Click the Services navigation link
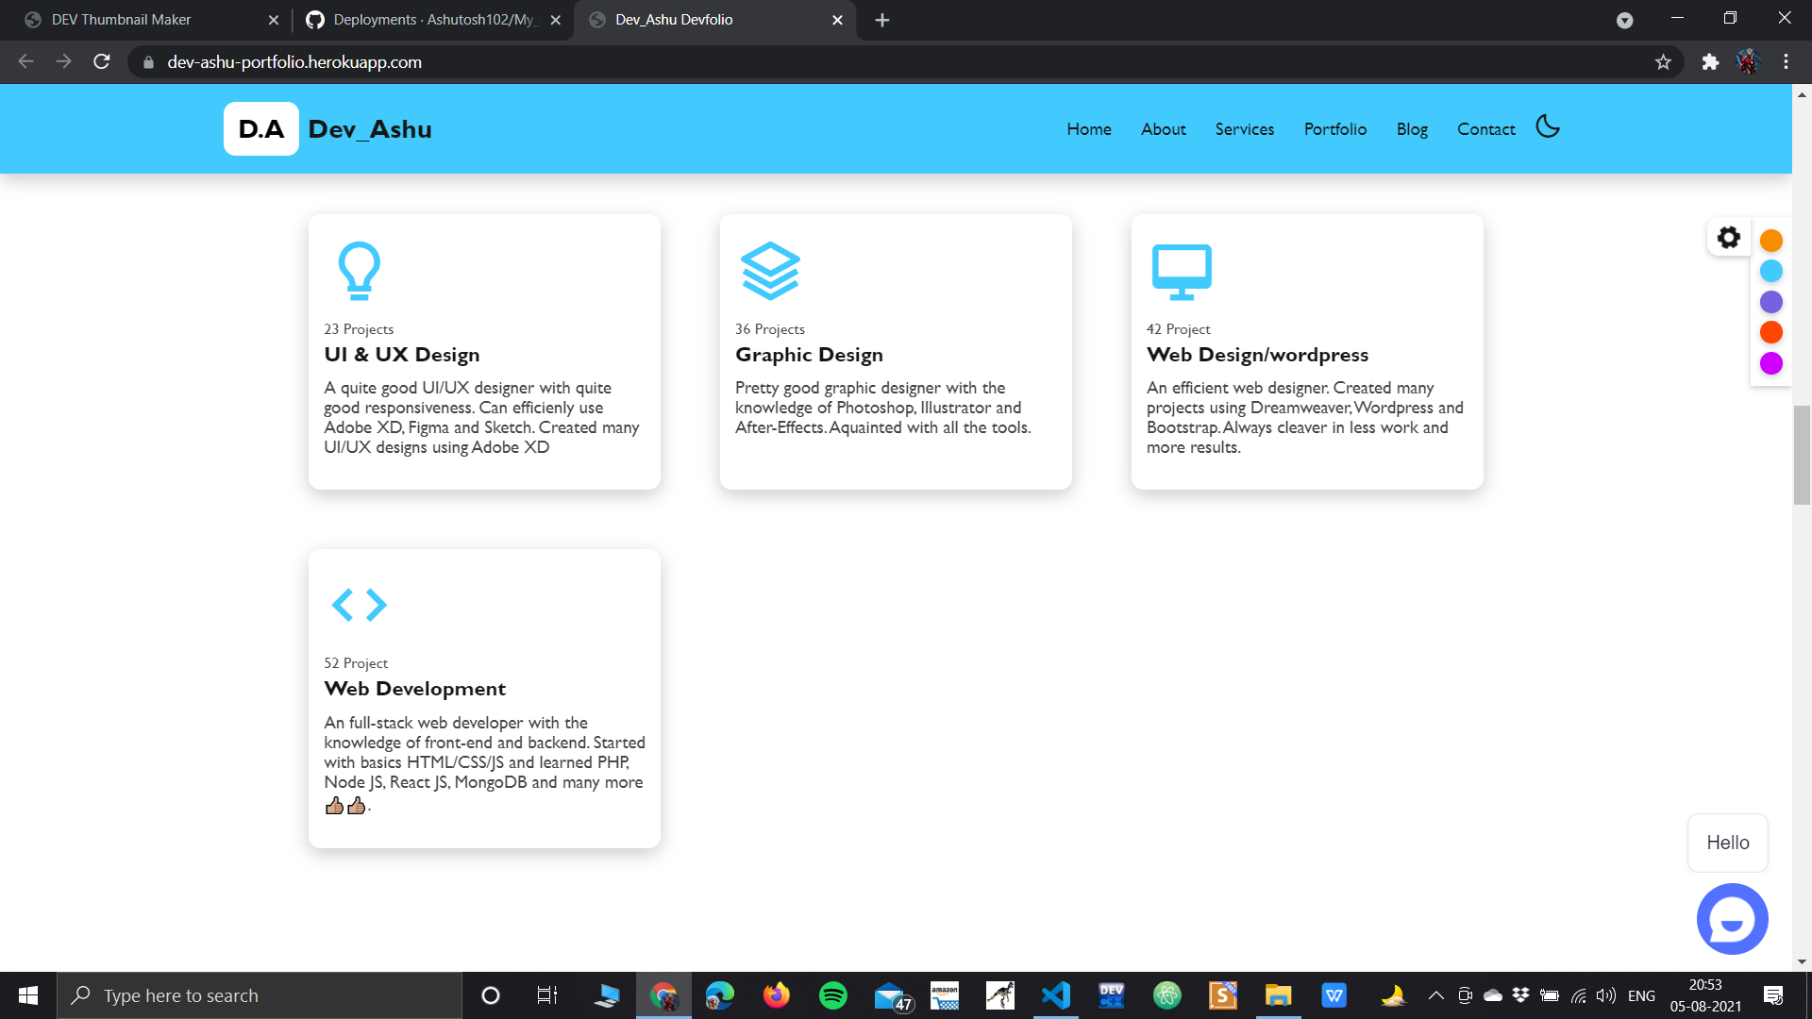The height and width of the screenshot is (1019, 1812). [x=1244, y=129]
